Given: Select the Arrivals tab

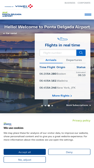Looking at the screenshot, I should [x=51, y=60].
